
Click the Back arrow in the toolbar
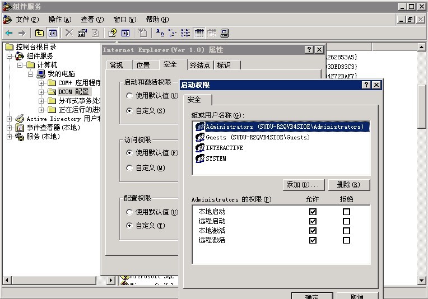tap(9, 33)
